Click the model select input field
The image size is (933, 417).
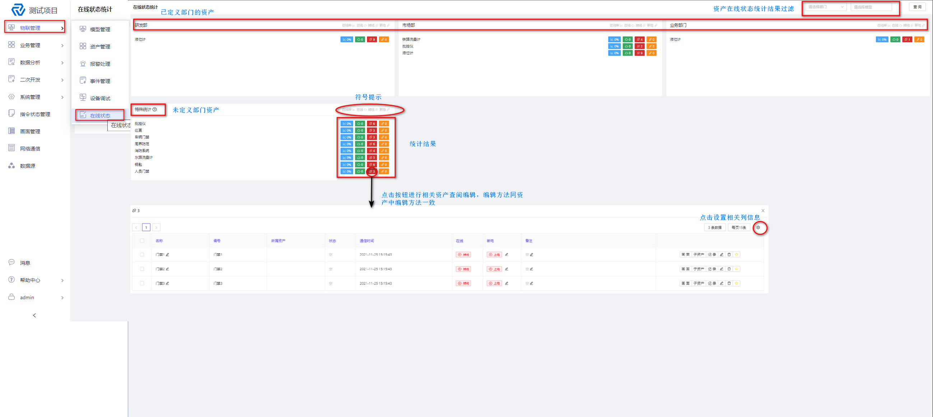[x=871, y=7]
